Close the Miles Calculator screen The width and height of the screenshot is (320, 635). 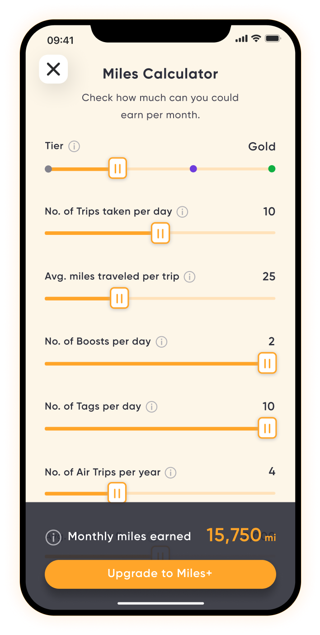click(x=53, y=69)
